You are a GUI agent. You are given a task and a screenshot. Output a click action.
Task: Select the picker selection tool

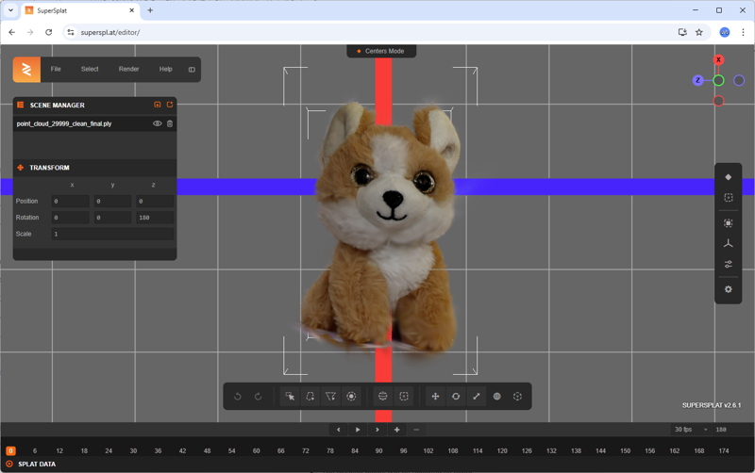coord(290,397)
